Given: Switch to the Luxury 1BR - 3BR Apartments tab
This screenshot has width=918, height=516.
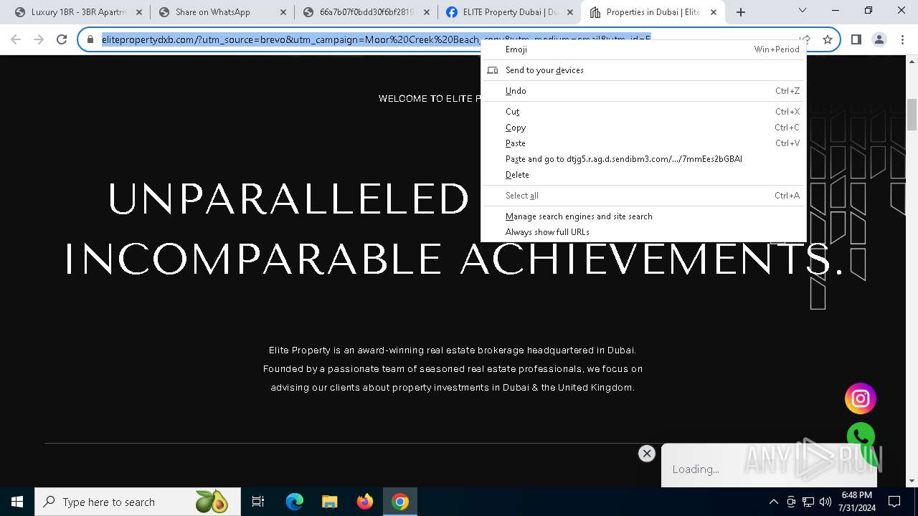Looking at the screenshot, I should click(78, 12).
